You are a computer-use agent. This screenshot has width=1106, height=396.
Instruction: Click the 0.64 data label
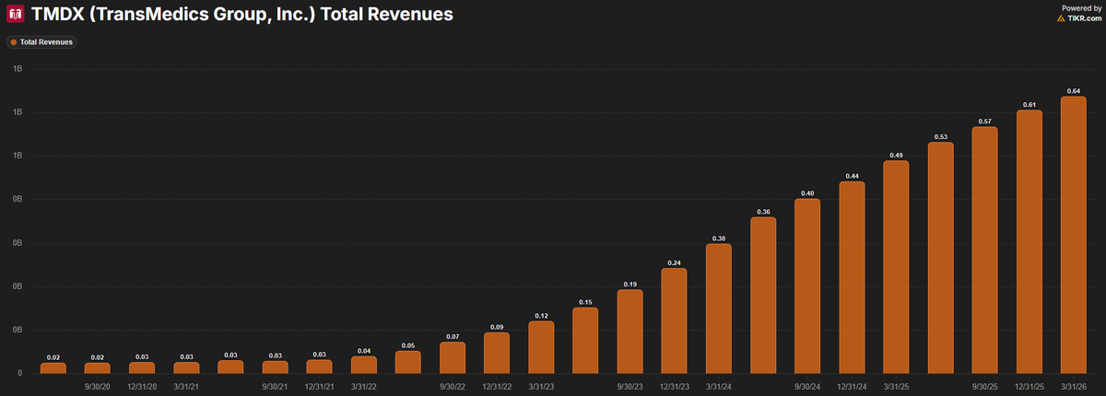[1074, 91]
